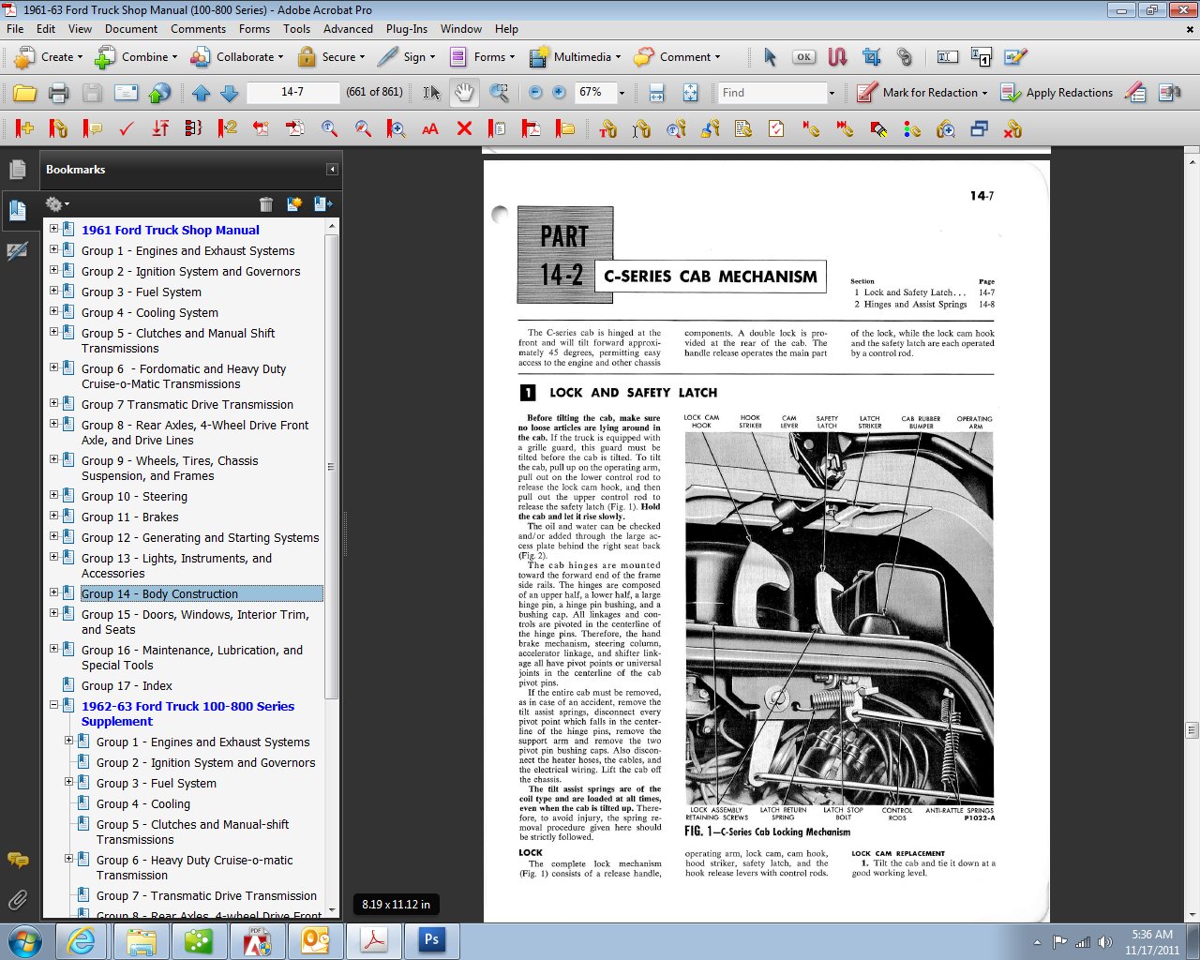Image resolution: width=1200 pixels, height=960 pixels.
Task: Open Photoshop from the Windows taskbar
Action: pyautogui.click(x=430, y=939)
